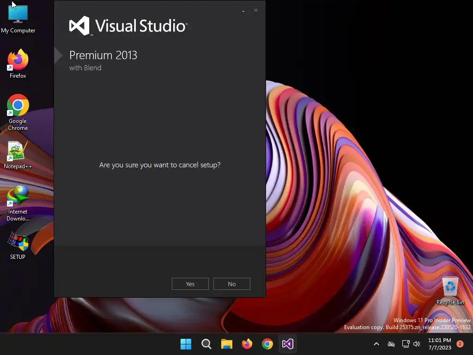Activate Visual Studio setup taskbar icon
This screenshot has height=355, width=473.
tap(288, 344)
